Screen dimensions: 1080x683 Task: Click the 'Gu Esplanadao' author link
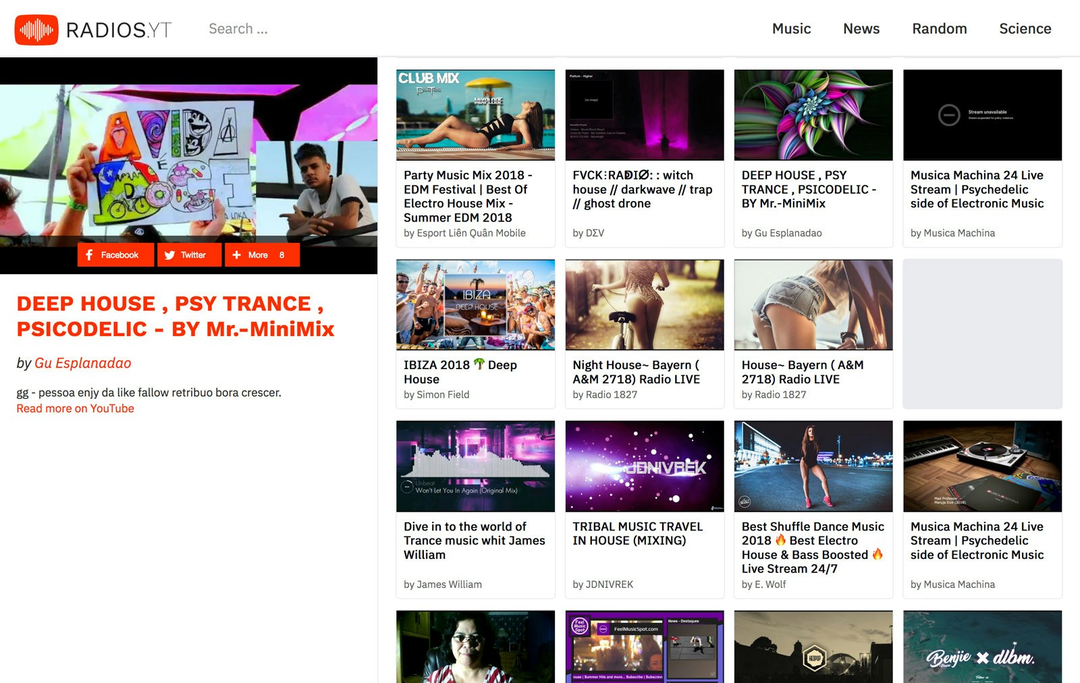pyautogui.click(x=82, y=363)
